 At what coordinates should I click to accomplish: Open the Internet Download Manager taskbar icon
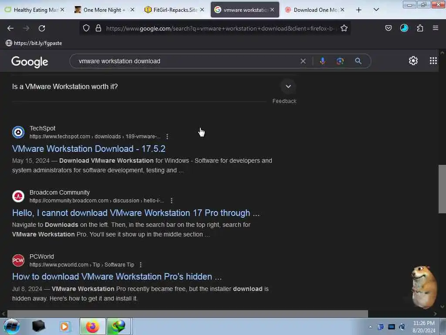[x=118, y=326]
